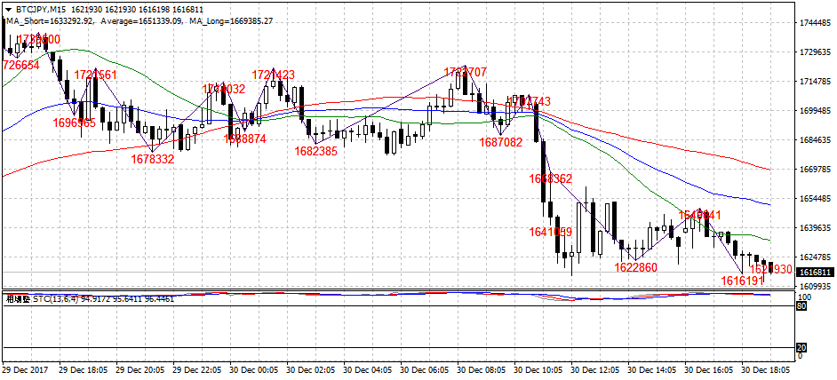This screenshot has width=837, height=380.
Task: Select the 1682385 price marker
Action: tap(316, 151)
